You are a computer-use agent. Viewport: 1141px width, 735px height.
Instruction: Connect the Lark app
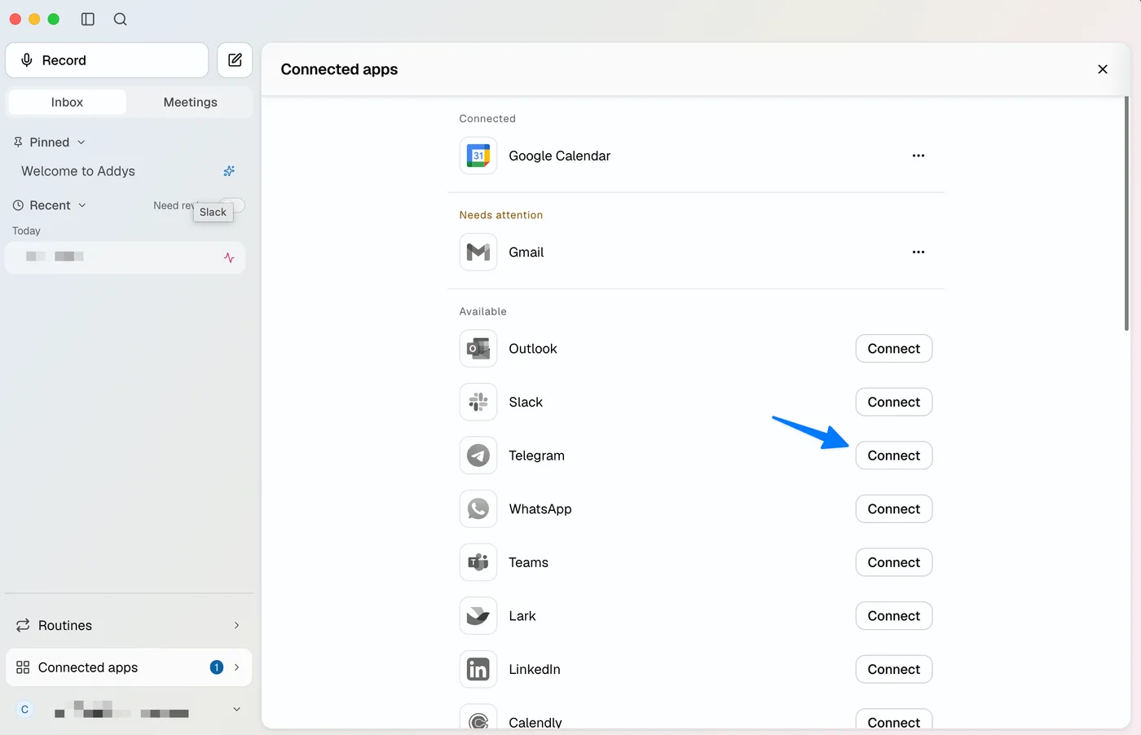[x=894, y=616]
